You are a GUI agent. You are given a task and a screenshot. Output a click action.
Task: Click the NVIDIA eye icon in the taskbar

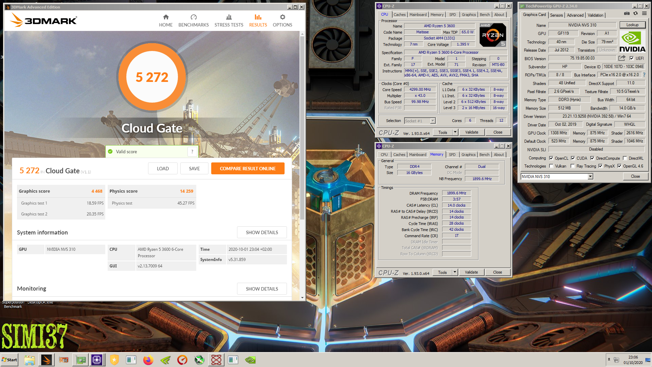pos(250,360)
